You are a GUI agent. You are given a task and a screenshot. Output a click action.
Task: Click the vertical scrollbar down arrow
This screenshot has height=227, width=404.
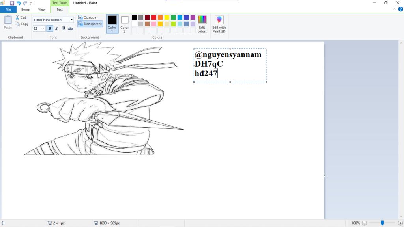pos(401,216)
